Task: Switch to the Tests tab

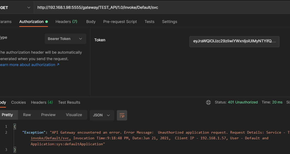Action: (149, 22)
